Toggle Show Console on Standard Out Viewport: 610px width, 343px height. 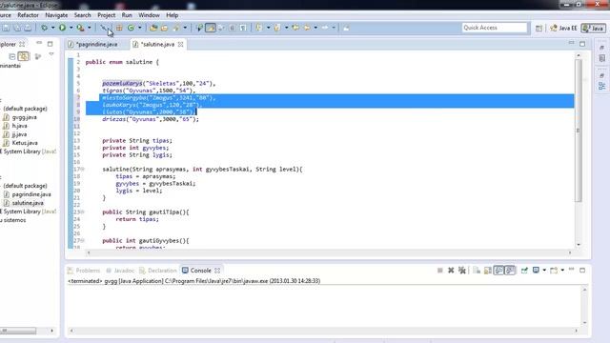499,271
